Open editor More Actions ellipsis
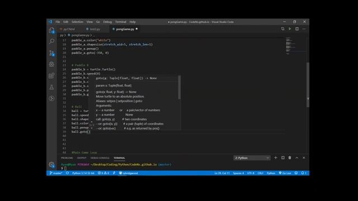This screenshot has width=358, height=201. [304, 29]
